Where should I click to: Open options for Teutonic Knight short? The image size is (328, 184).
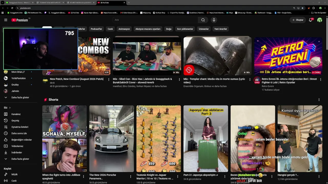pos(178,176)
